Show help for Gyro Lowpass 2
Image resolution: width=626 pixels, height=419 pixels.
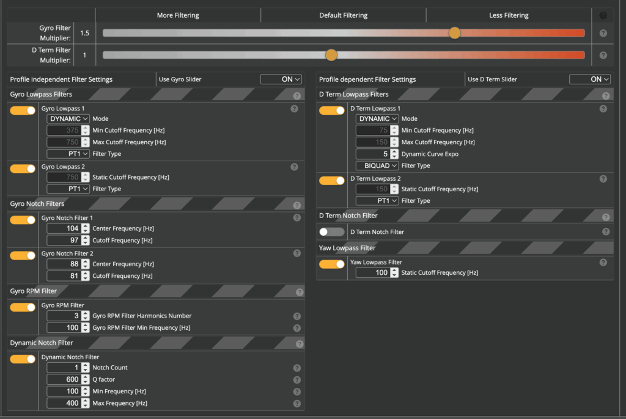tap(294, 167)
